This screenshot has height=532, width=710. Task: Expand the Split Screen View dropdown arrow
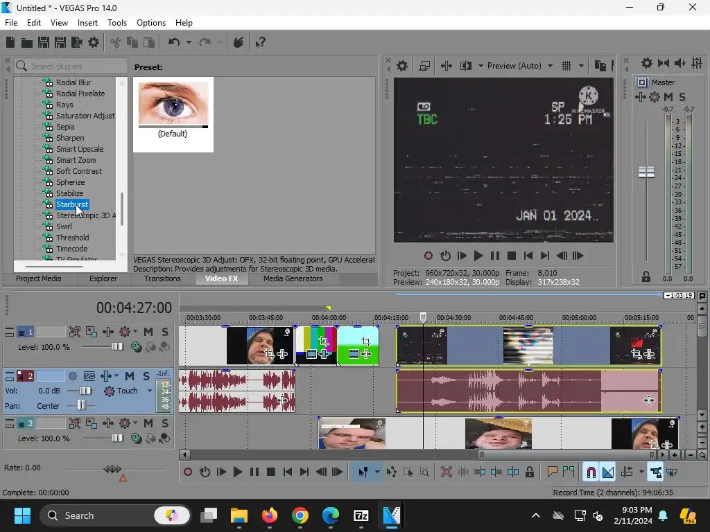pos(480,66)
